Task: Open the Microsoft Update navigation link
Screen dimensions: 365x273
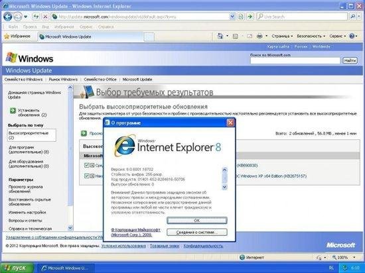Action: coord(137,80)
